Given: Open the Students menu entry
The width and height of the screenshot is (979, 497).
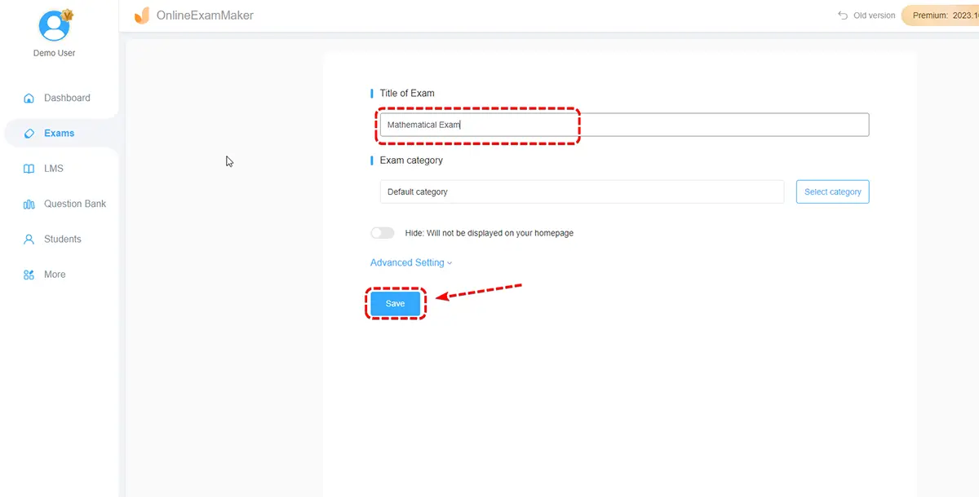Looking at the screenshot, I should (x=63, y=240).
